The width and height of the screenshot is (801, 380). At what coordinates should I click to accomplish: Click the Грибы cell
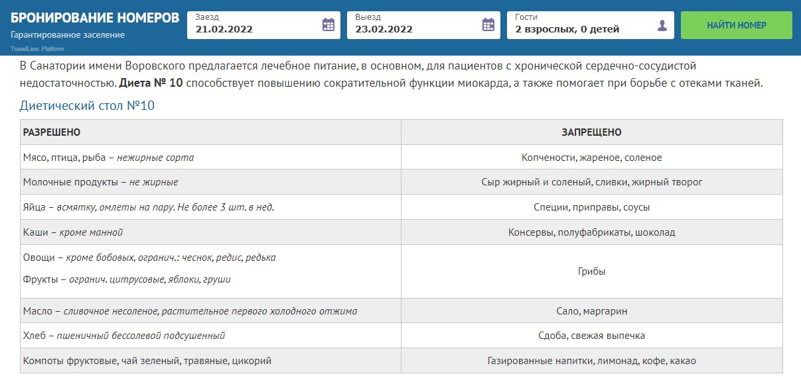tap(592, 271)
